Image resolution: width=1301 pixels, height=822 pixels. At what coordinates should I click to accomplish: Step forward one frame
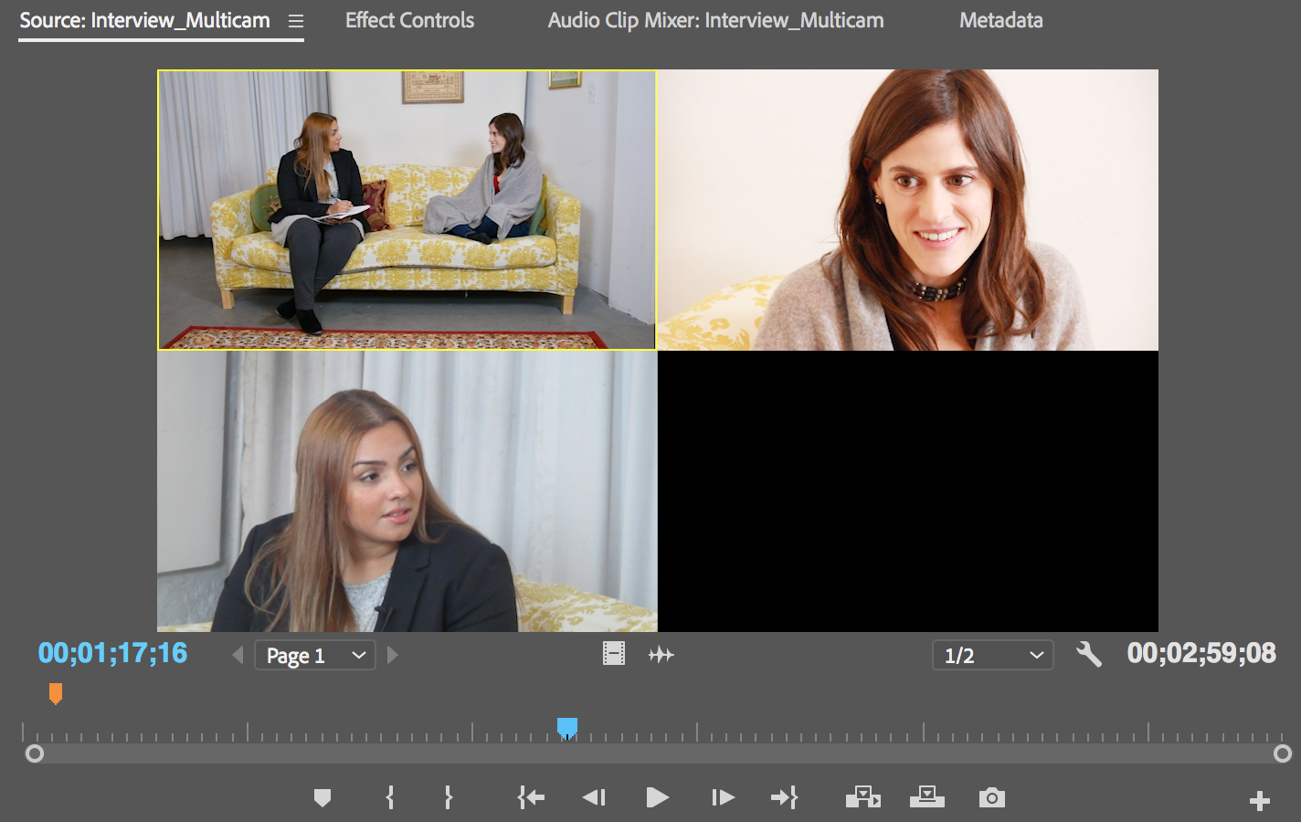click(x=723, y=798)
